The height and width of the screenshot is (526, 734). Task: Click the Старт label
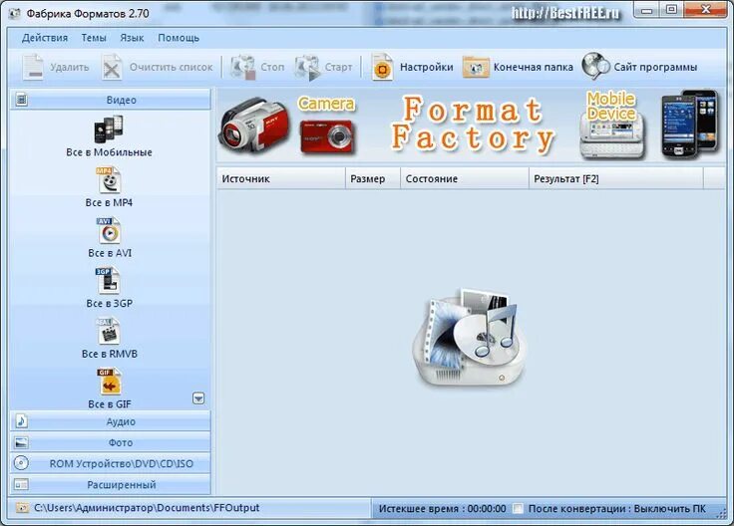[x=338, y=68]
